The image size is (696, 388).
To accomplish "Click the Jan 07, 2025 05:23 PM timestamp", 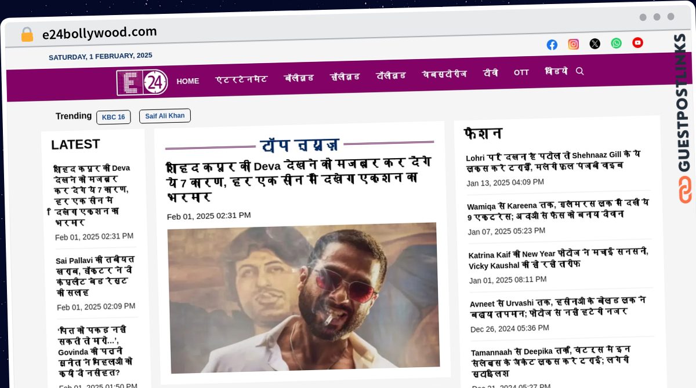I will point(507,231).
